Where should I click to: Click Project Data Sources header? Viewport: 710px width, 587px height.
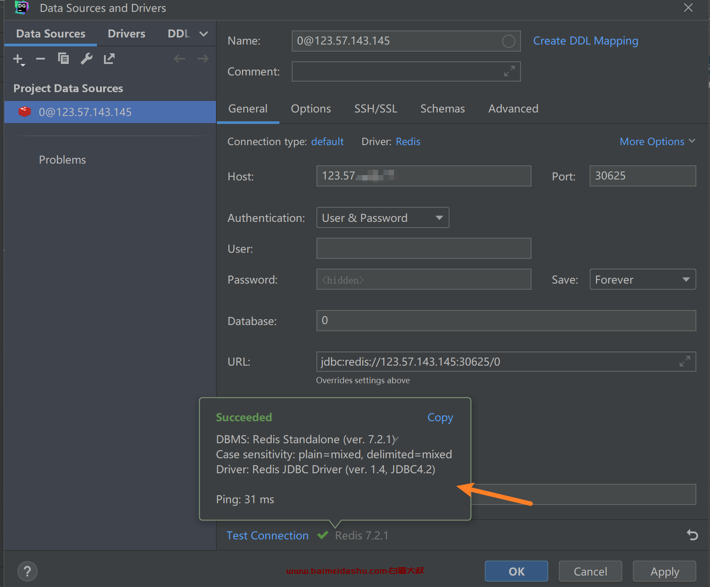click(x=68, y=88)
